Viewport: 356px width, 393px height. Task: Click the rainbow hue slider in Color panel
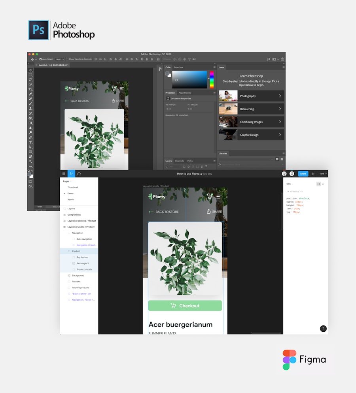[x=212, y=79]
